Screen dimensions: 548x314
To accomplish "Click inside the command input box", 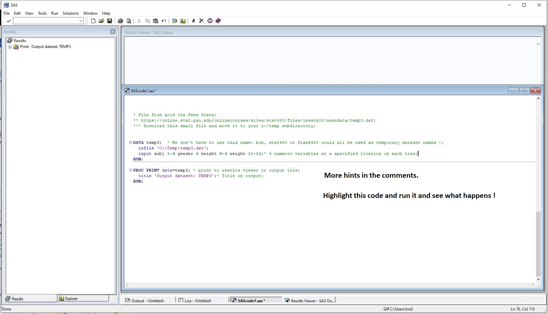I will coord(46,21).
